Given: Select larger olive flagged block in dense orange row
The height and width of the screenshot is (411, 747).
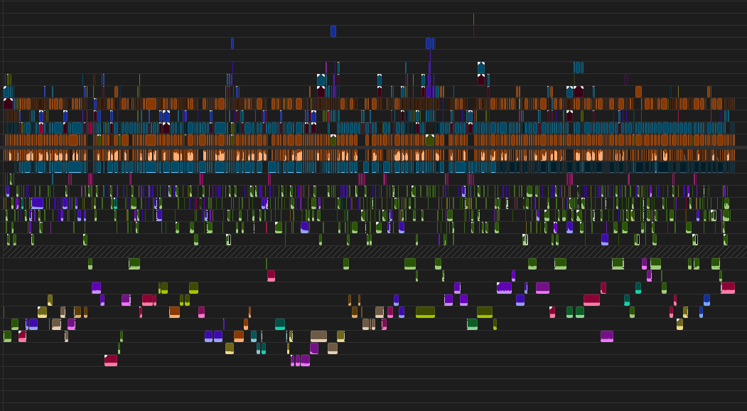Looking at the screenshot, I should tap(430, 140).
